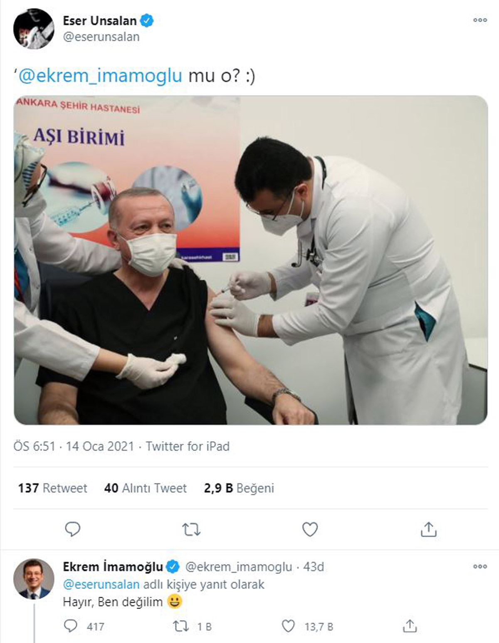View the 137 Retweet list

[x=53, y=488]
